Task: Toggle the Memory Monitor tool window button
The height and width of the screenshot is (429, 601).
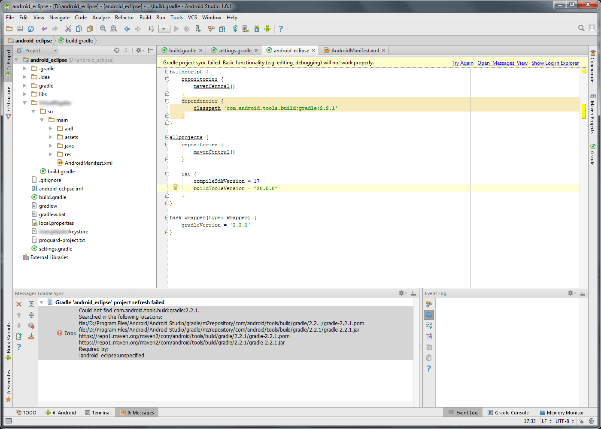Action: click(562, 413)
